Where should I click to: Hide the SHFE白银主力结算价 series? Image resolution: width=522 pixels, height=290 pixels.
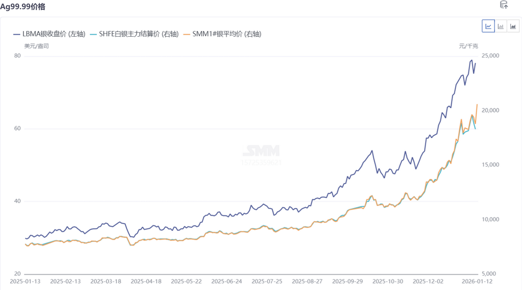133,34
